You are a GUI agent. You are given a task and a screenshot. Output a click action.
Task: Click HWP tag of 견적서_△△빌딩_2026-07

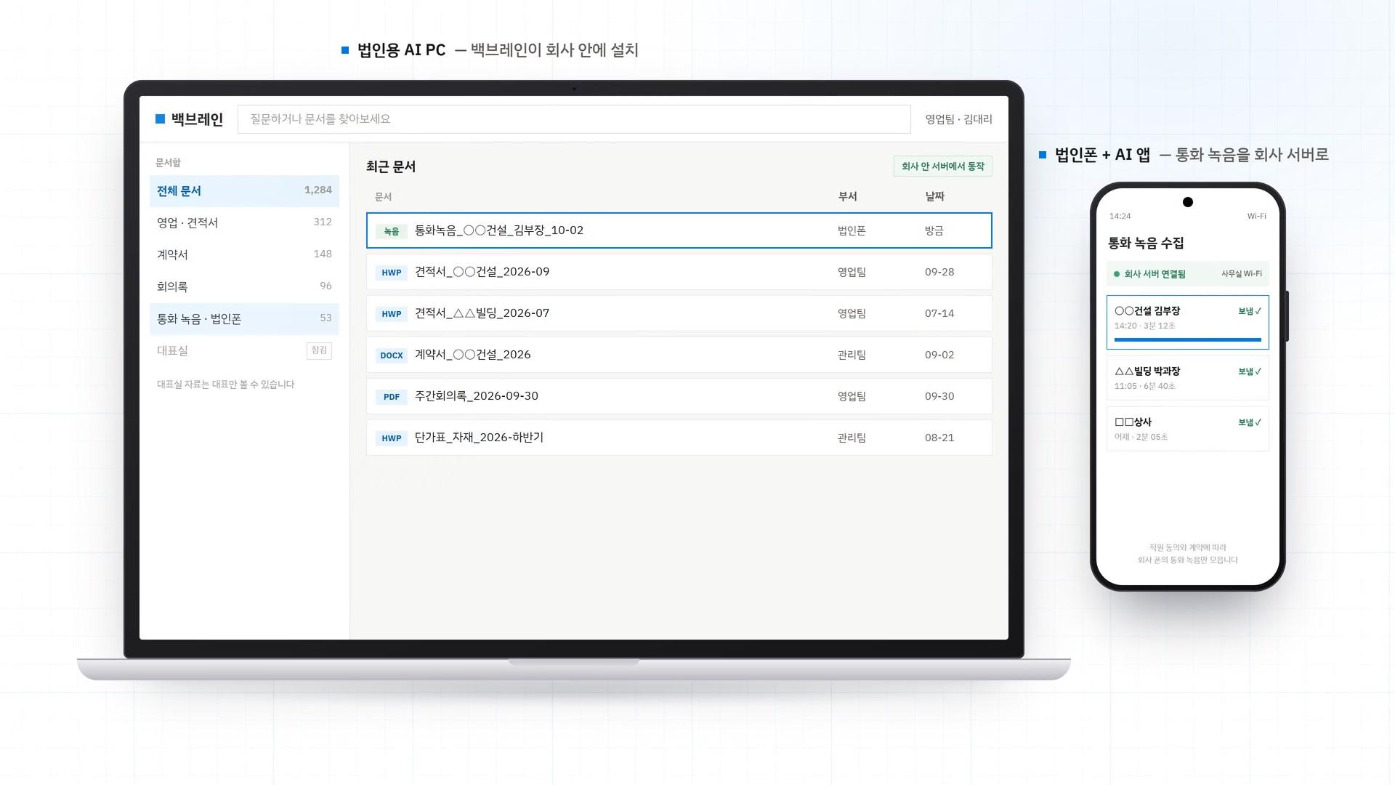pos(391,314)
